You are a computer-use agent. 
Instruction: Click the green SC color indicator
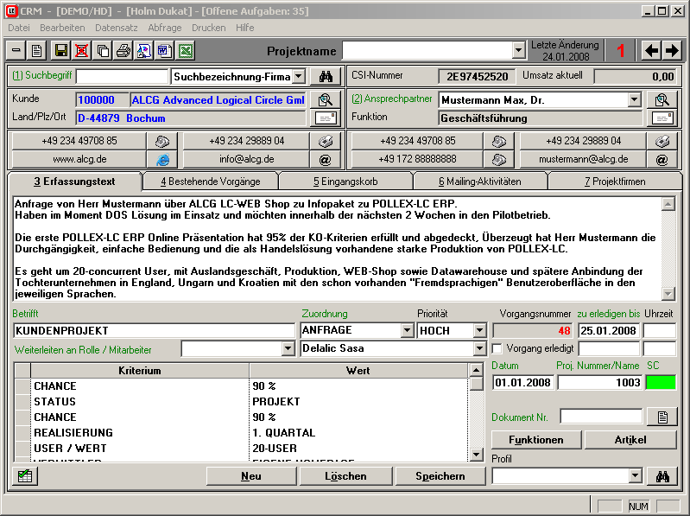662,382
